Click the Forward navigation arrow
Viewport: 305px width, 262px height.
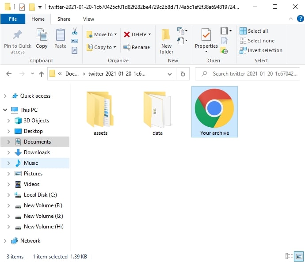[x=22, y=74]
